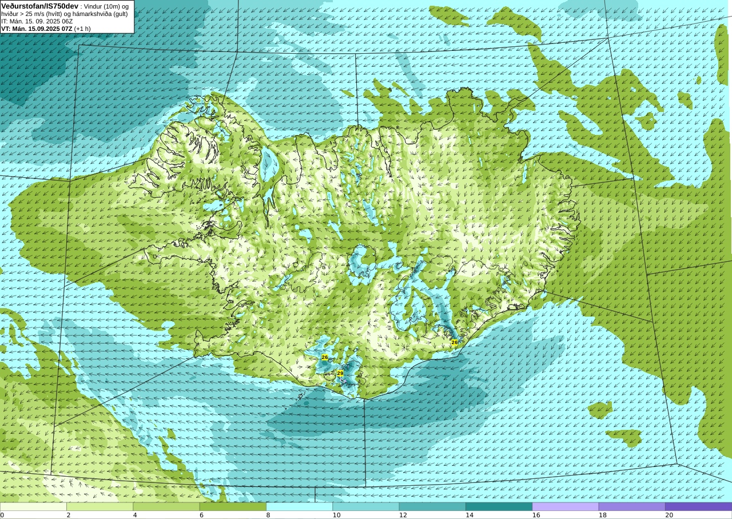Click the 12–14 m/s teal legend swatch
This screenshot has height=519, width=732.
432,506
